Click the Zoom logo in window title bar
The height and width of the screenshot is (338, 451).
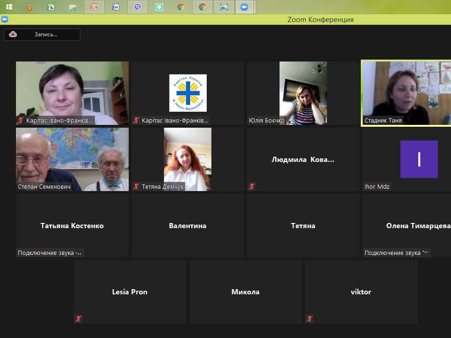5,19
